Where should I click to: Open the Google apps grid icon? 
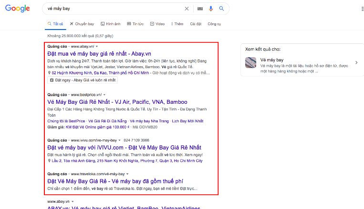tap(363, 9)
